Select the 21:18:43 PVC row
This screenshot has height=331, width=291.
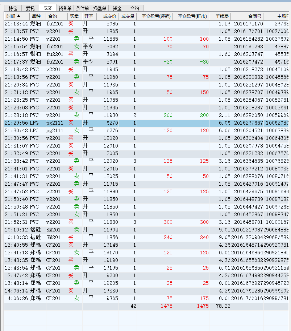[x=146, y=69]
